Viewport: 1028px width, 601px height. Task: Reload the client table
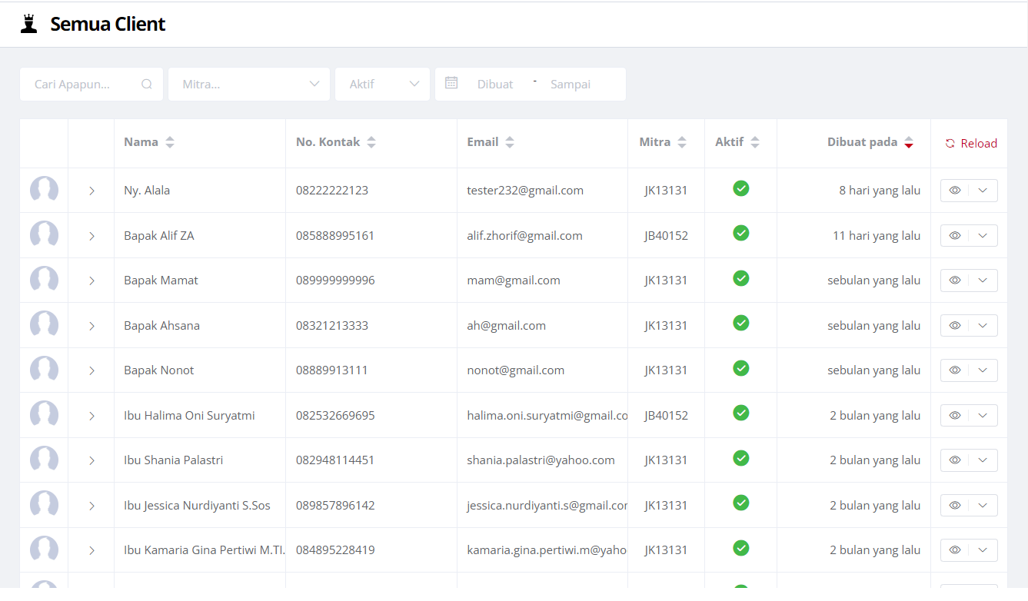971,144
